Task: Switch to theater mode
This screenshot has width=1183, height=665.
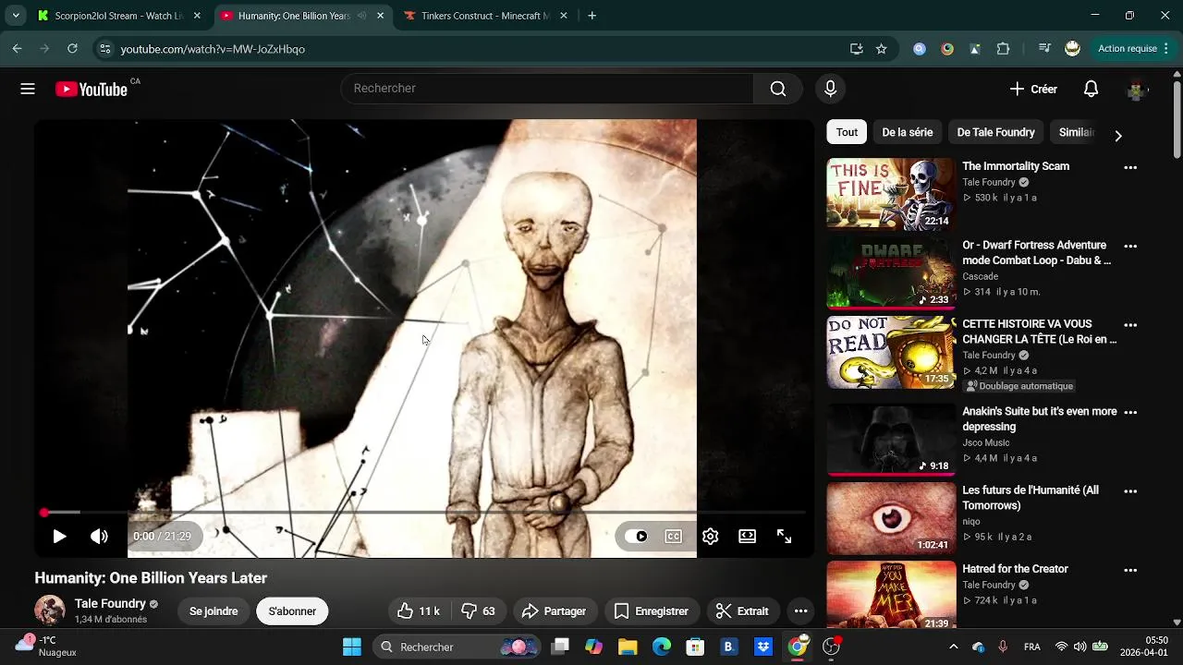Action: point(747,536)
